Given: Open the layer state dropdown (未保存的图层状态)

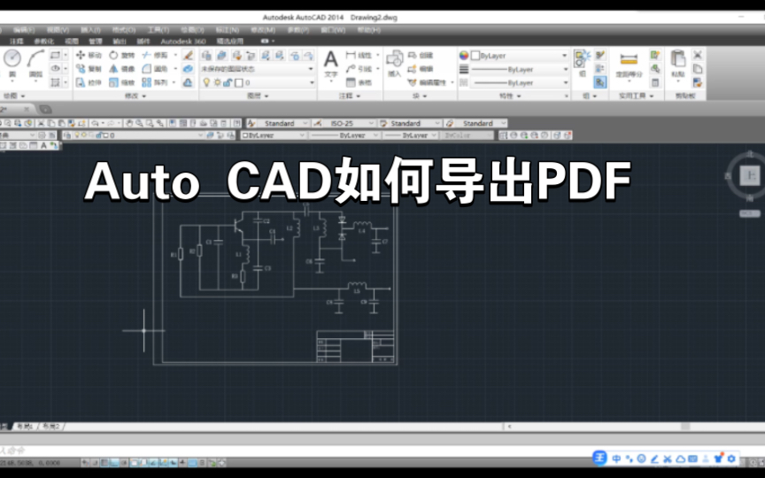Looking at the screenshot, I should coord(257,69).
